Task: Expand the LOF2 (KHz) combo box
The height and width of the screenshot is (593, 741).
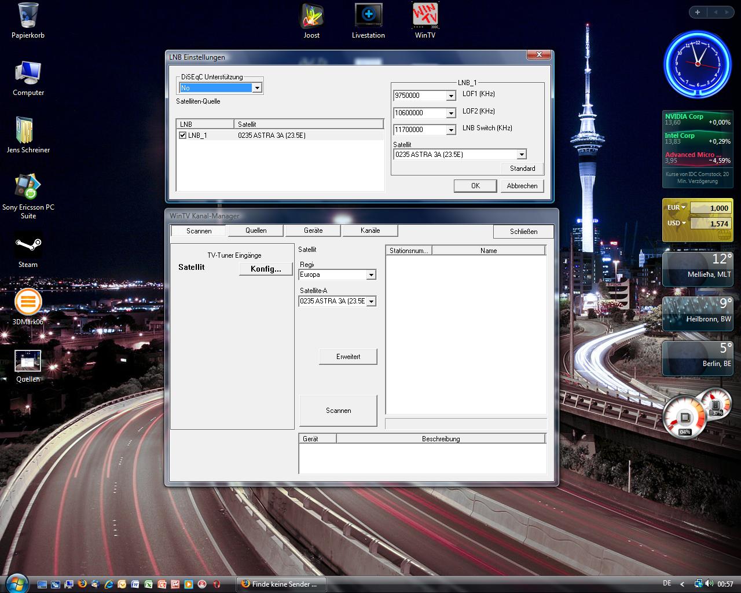Action: click(451, 113)
